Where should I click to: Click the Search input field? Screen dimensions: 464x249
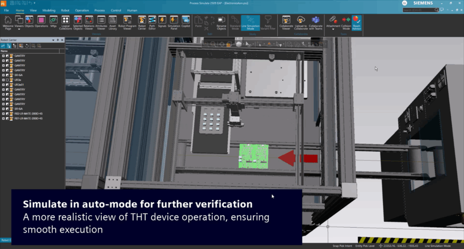pos(418,10)
